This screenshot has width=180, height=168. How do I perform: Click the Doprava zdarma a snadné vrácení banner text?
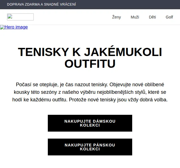[41, 4]
